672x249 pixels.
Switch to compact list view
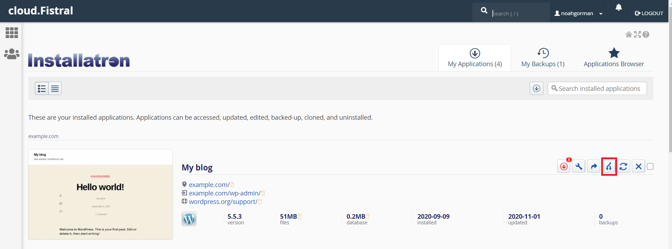[x=55, y=89]
